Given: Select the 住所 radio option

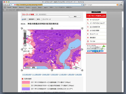Looking at the screenshot, I should click(x=23, y=19).
